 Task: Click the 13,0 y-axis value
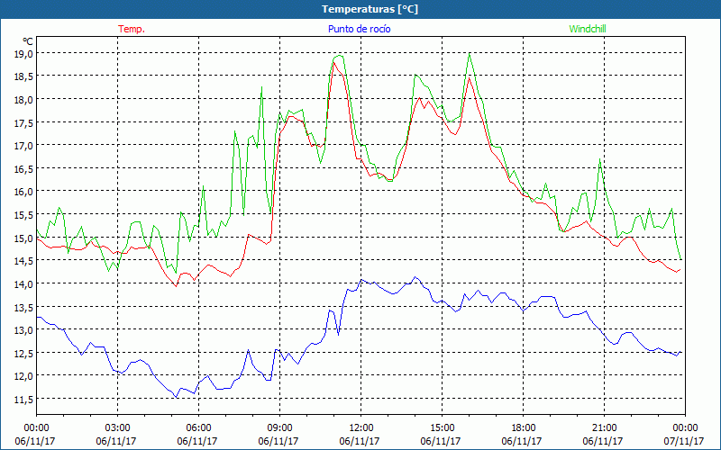click(x=23, y=330)
